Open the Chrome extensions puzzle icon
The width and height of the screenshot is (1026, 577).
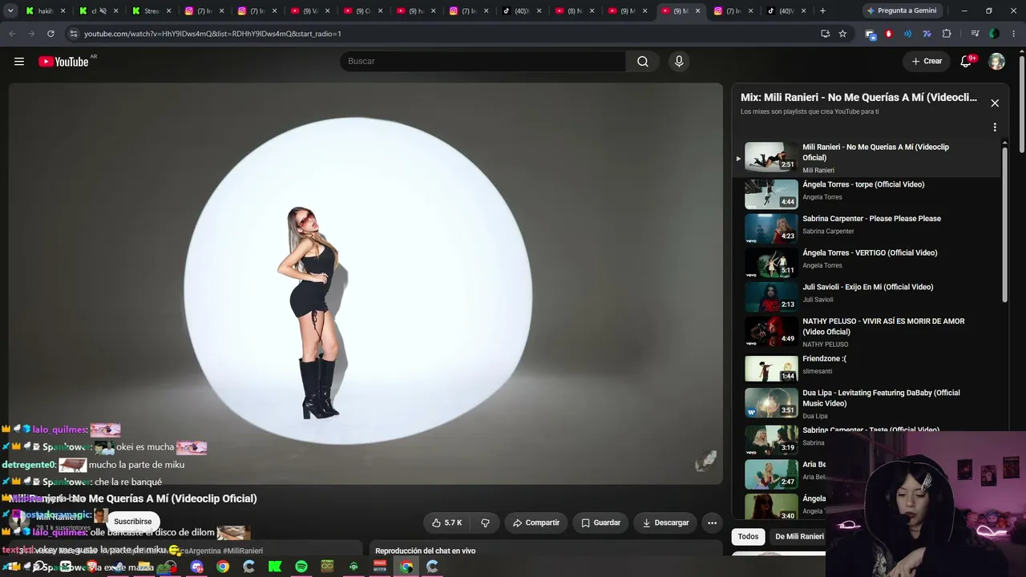(947, 34)
